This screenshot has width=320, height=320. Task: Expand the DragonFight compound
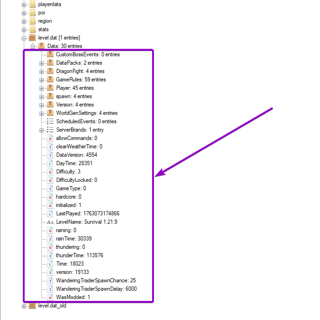click(41, 72)
